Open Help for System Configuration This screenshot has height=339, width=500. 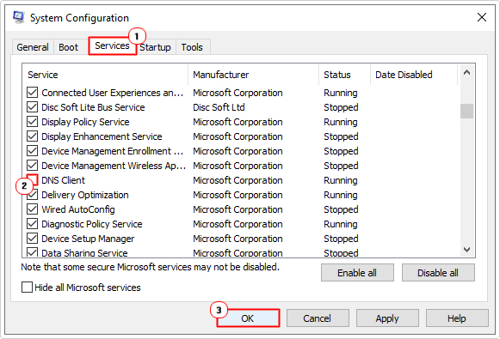(457, 318)
